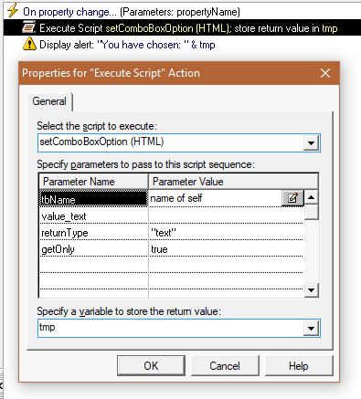Click the Cancel button
Viewport: 361px width, 399px height.
[x=225, y=365]
